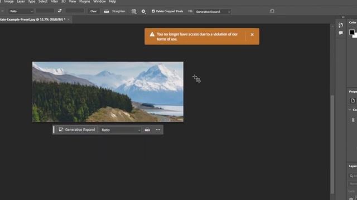Click the crop height input field
The image size is (357, 200).
[x=75, y=11]
